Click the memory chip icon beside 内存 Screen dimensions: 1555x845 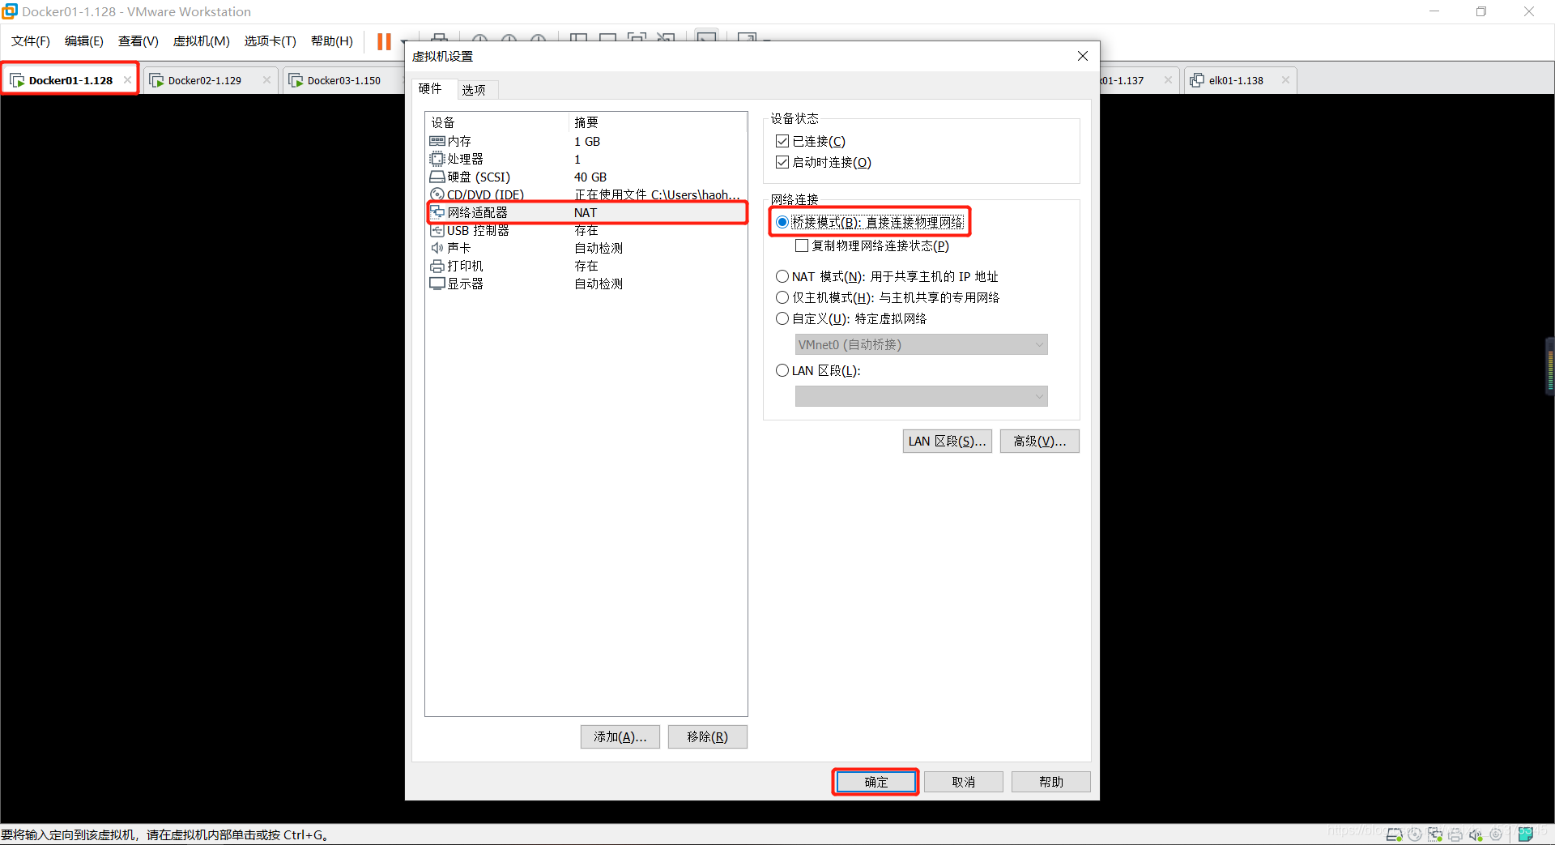[437, 141]
